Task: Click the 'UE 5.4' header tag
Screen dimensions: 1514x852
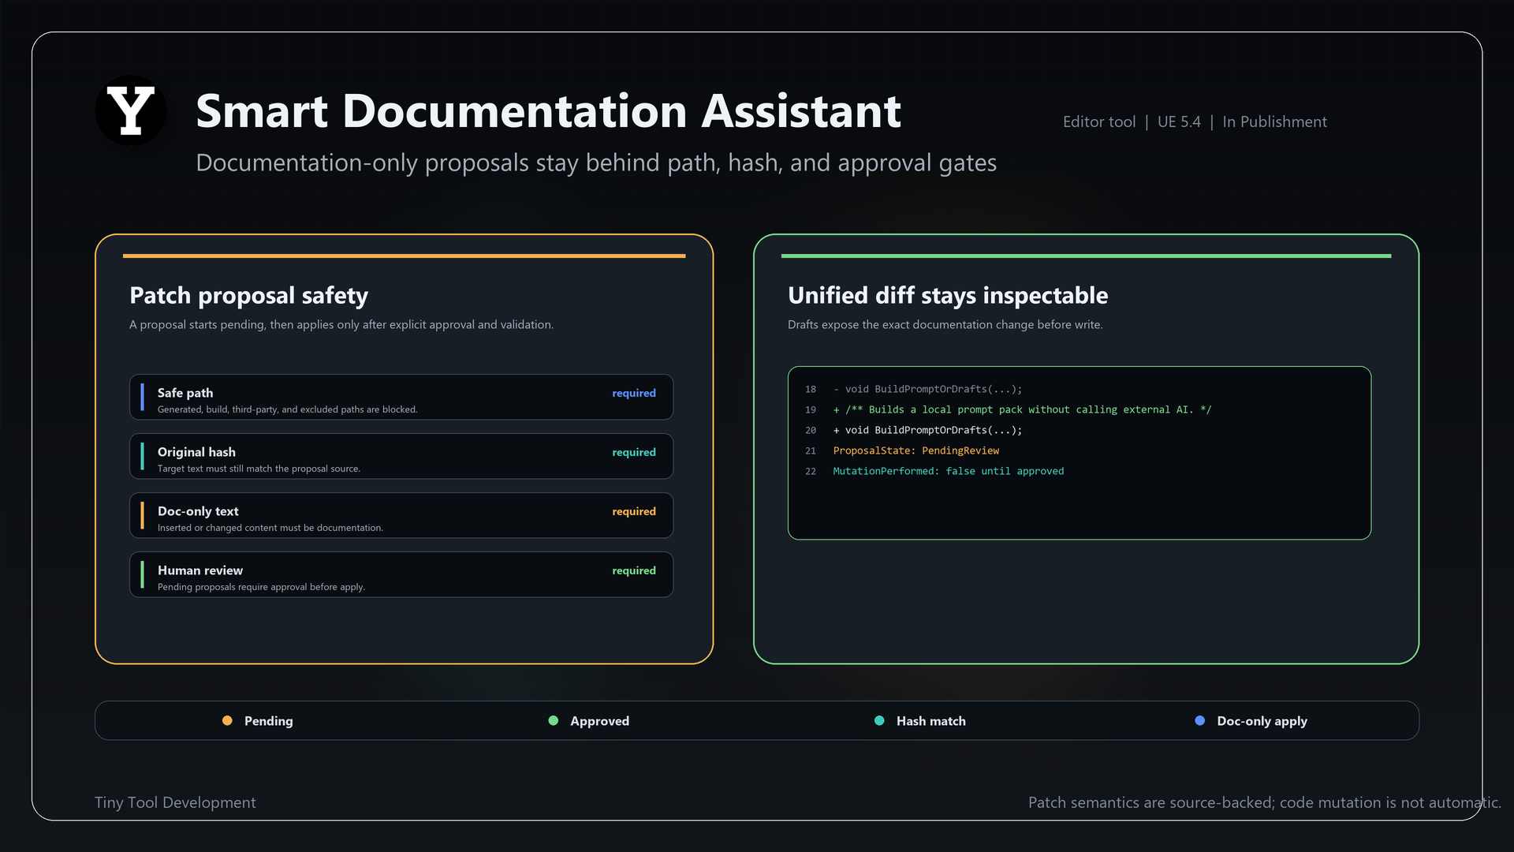Action: point(1179,121)
